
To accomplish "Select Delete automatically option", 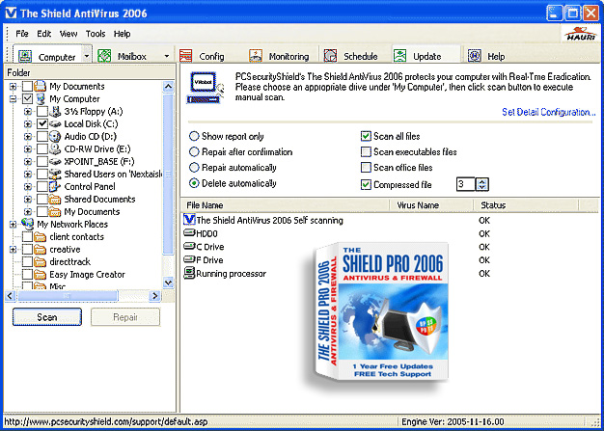I will pos(194,183).
